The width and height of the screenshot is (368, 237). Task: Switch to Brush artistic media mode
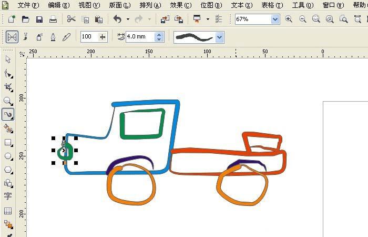(26, 37)
